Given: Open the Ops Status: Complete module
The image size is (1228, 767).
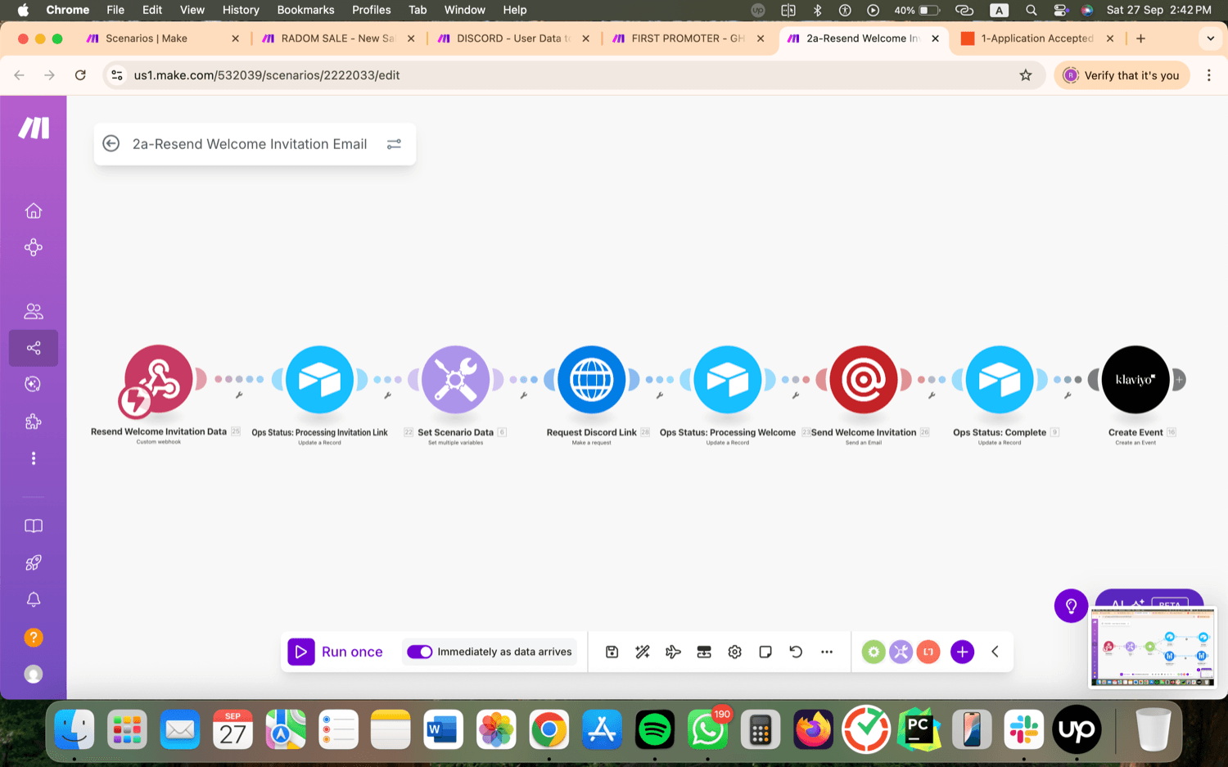Looking at the screenshot, I should 999,380.
